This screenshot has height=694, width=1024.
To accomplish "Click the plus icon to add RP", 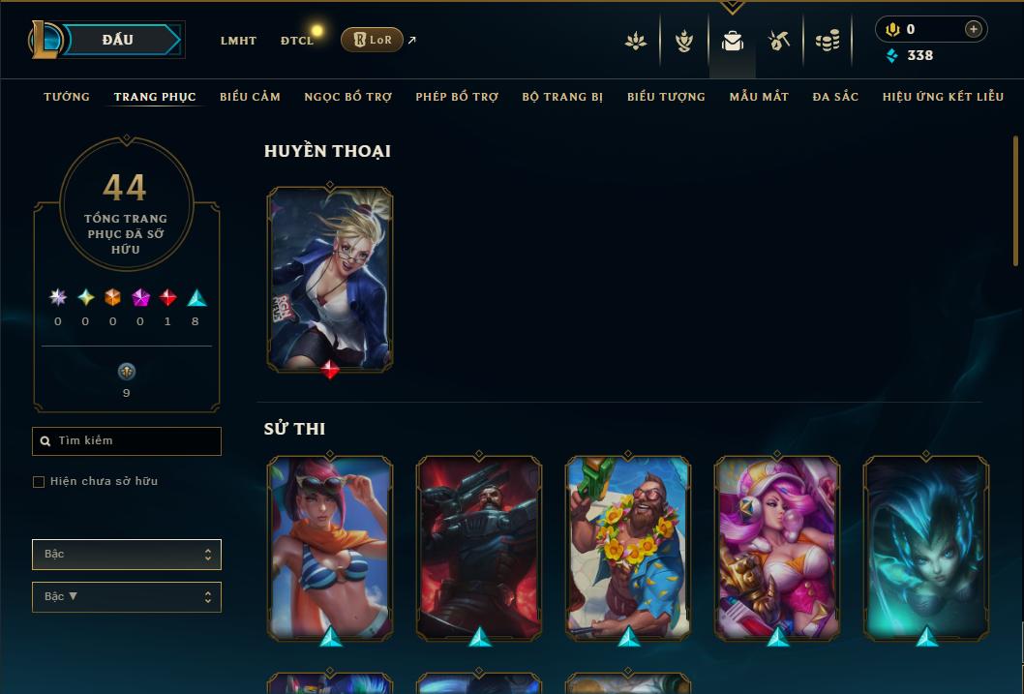I will [973, 29].
